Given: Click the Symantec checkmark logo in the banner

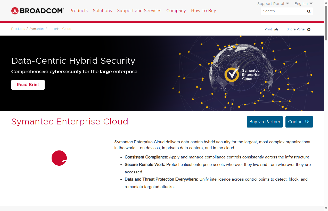Looking at the screenshot, I should point(232,74).
